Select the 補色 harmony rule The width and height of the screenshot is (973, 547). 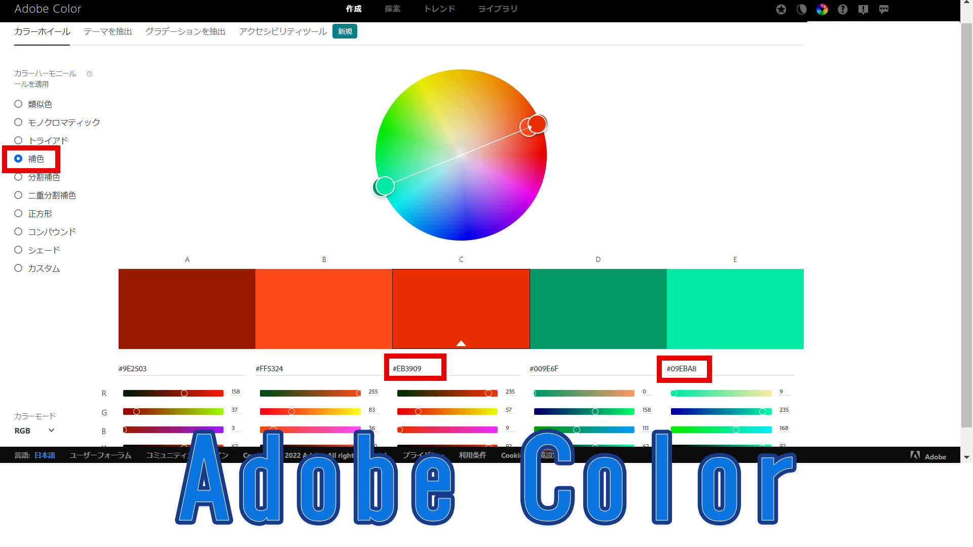[29, 159]
